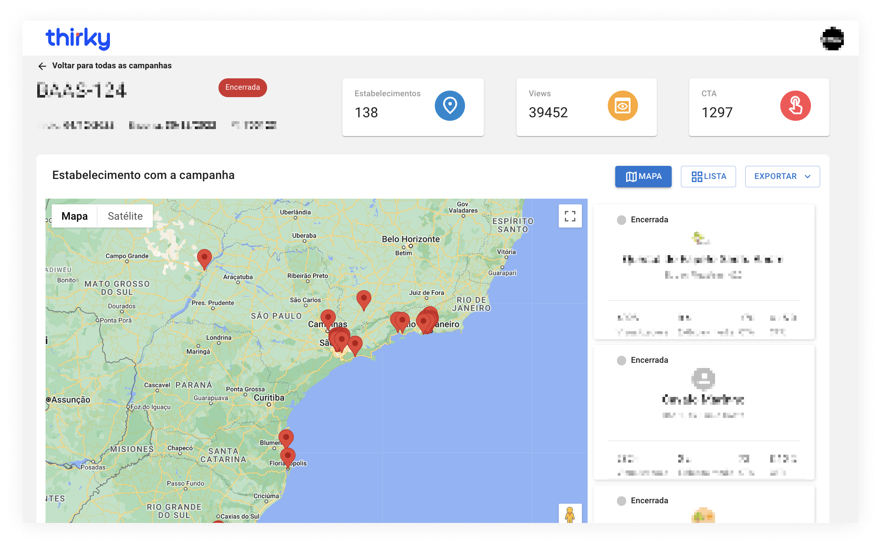Screen dimensions: 881x547
Task: Switch to MAPA view
Action: point(643,176)
